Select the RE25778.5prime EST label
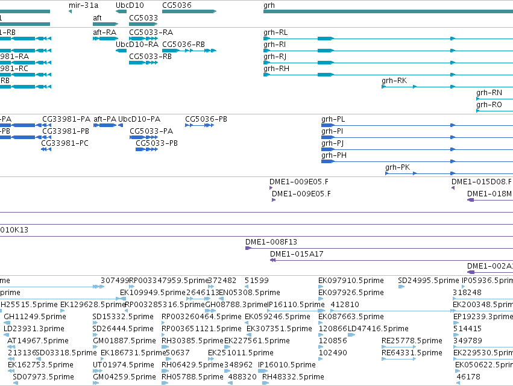This screenshot has height=386, width=513. 412,341
